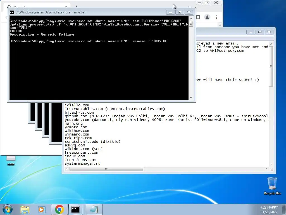Click the 'msfn.org' line in Notepad
The width and height of the screenshot is (286, 215).
tap(74, 123)
